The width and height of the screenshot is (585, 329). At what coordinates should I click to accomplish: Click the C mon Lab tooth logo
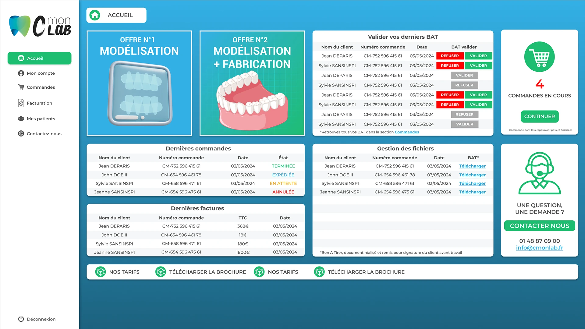pos(40,26)
